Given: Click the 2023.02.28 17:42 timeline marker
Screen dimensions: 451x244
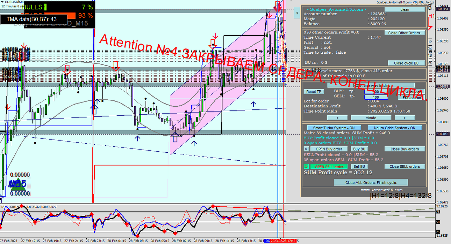Looking at the screenshot, I should pyautogui.click(x=284, y=241).
